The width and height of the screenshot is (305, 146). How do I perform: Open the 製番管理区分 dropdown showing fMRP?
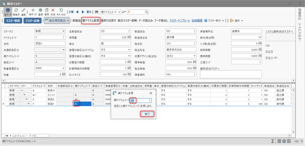click(x=64, y=68)
